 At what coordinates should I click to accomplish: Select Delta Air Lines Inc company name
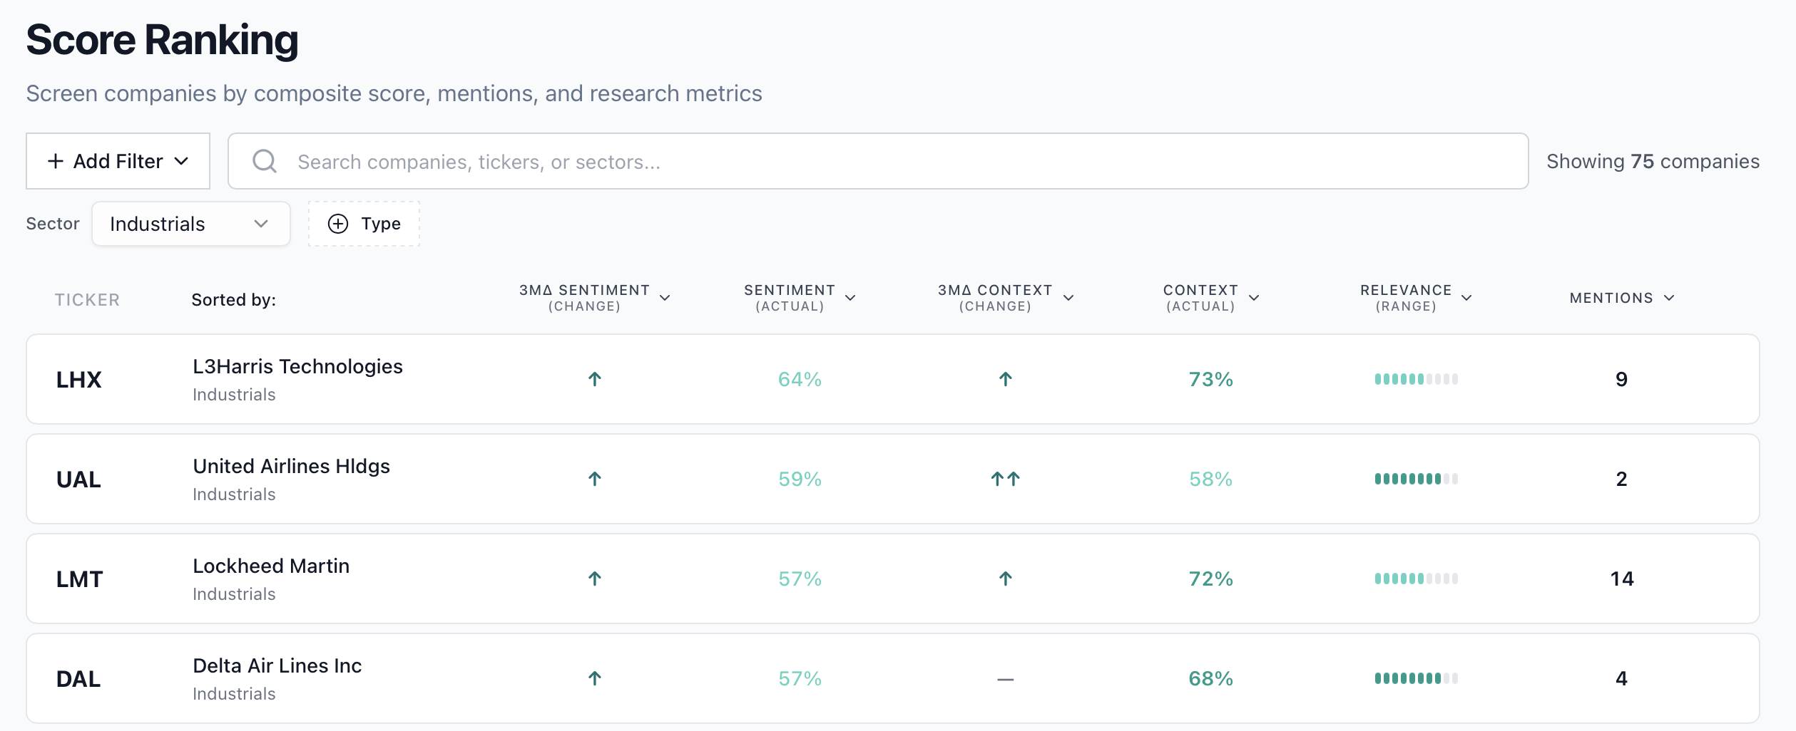[277, 665]
